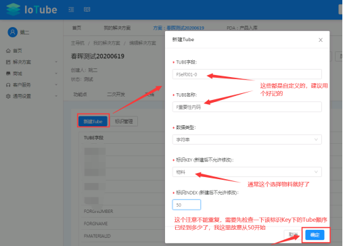Click the 标识INDEX input showing 50

click(187, 205)
